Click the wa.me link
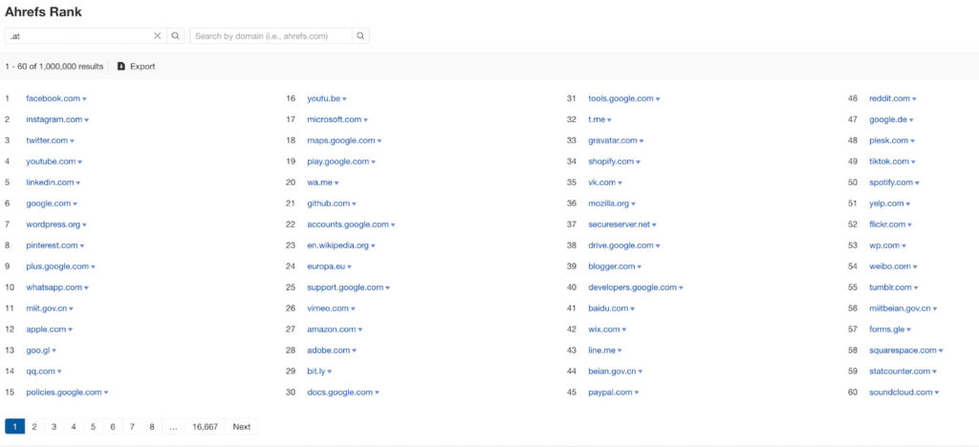979x447 pixels. click(319, 182)
